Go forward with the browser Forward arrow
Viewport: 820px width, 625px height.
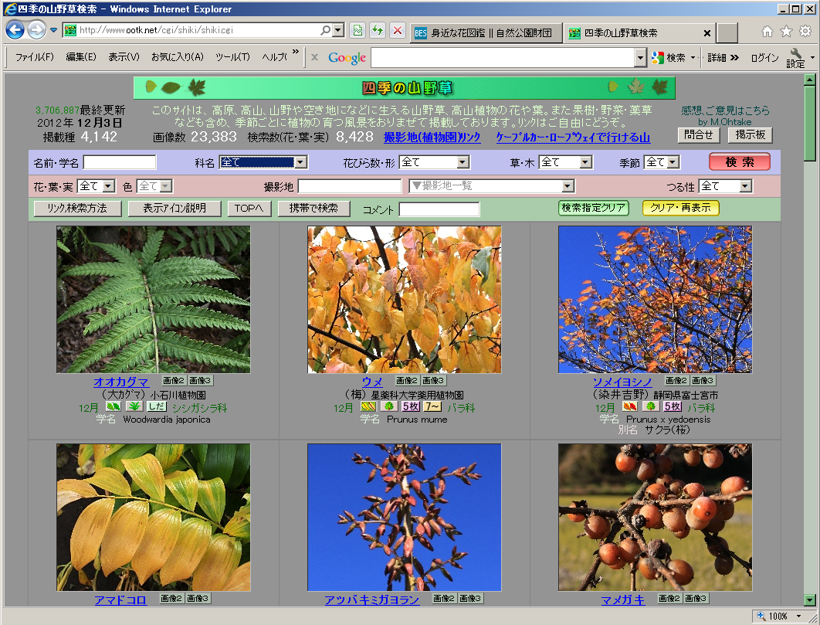tap(36, 30)
